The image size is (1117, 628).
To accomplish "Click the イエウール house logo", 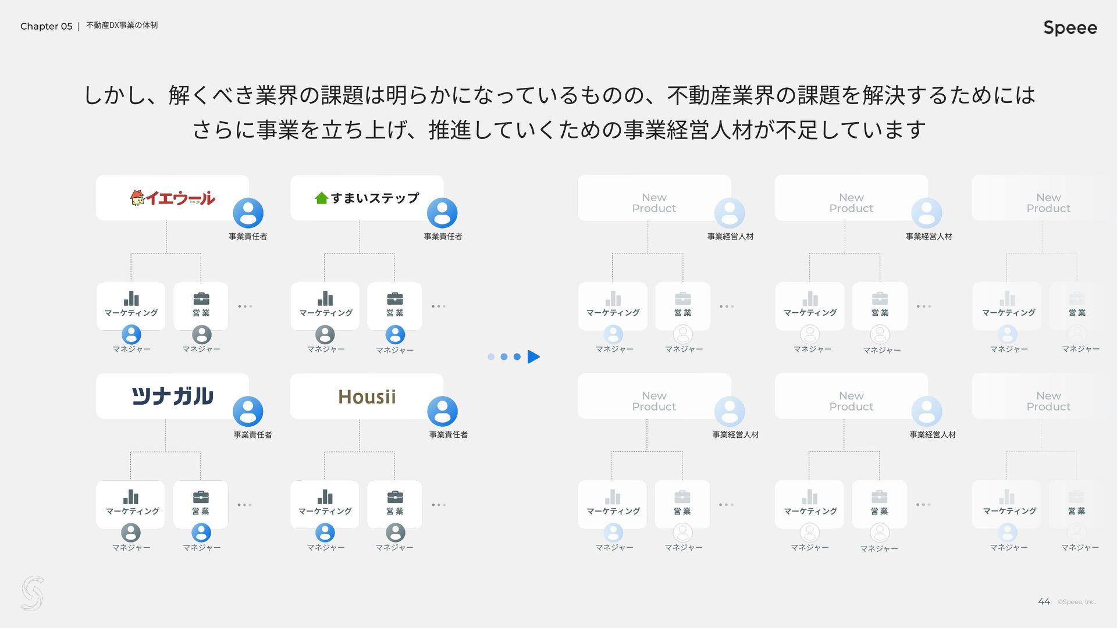I will click(137, 198).
